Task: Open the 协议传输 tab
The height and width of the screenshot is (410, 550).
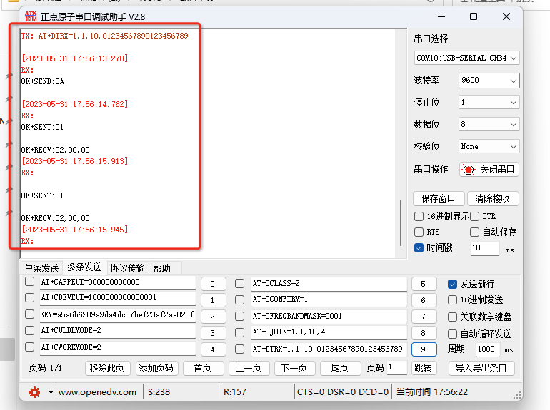Action: point(127,268)
